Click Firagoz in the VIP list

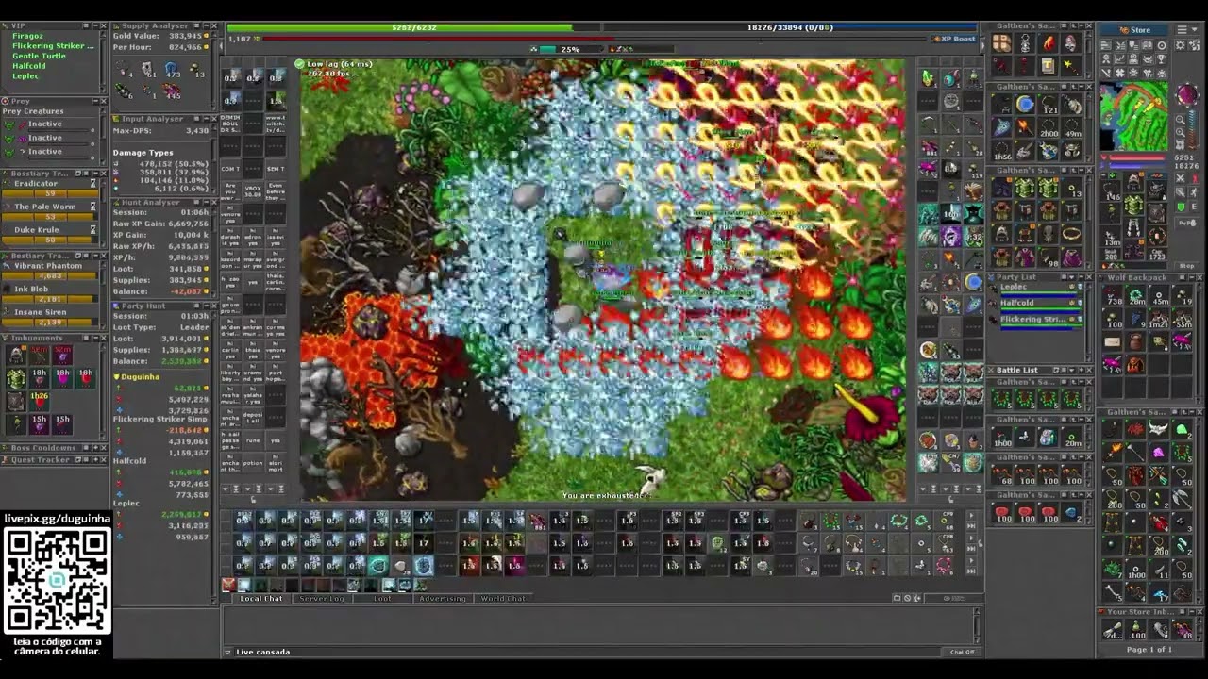(27, 36)
